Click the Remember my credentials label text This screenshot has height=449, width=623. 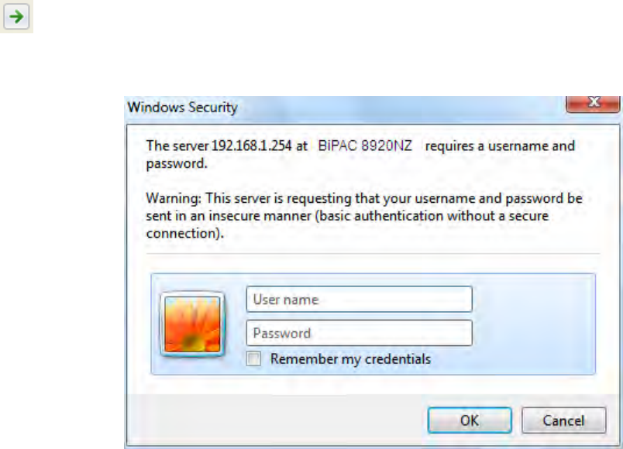tap(350, 359)
